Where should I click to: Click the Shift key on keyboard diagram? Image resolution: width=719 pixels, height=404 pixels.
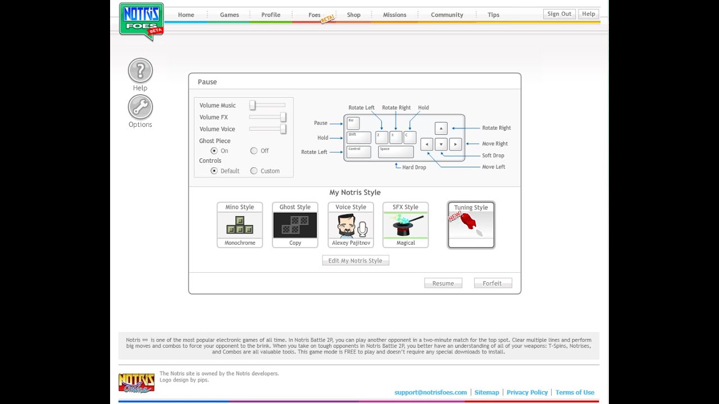(359, 137)
